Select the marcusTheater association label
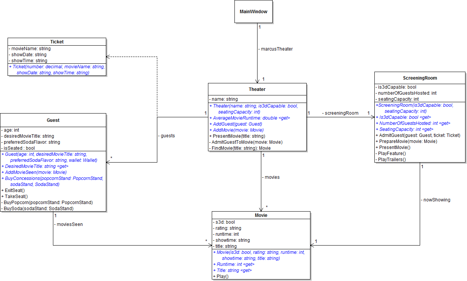This screenshot has width=467, height=281. (276, 49)
